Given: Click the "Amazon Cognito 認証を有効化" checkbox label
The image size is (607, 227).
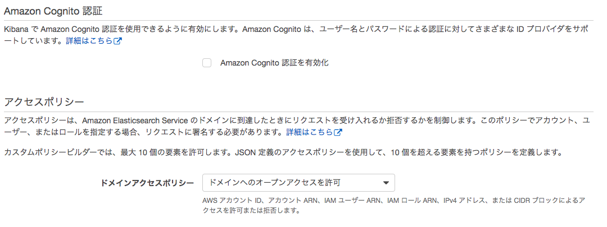Looking at the screenshot, I should point(274,63).
